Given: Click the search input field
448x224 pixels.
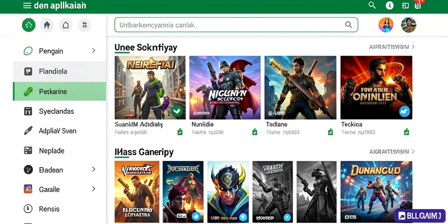Looking at the screenshot, I should tap(236, 25).
